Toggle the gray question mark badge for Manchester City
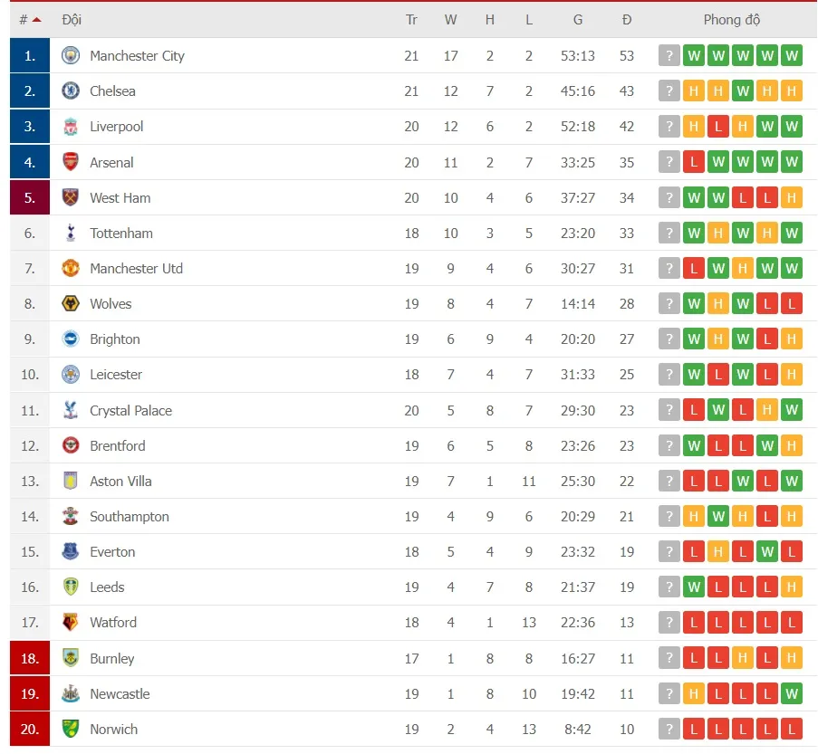Image resolution: width=818 pixels, height=754 pixels. click(669, 55)
